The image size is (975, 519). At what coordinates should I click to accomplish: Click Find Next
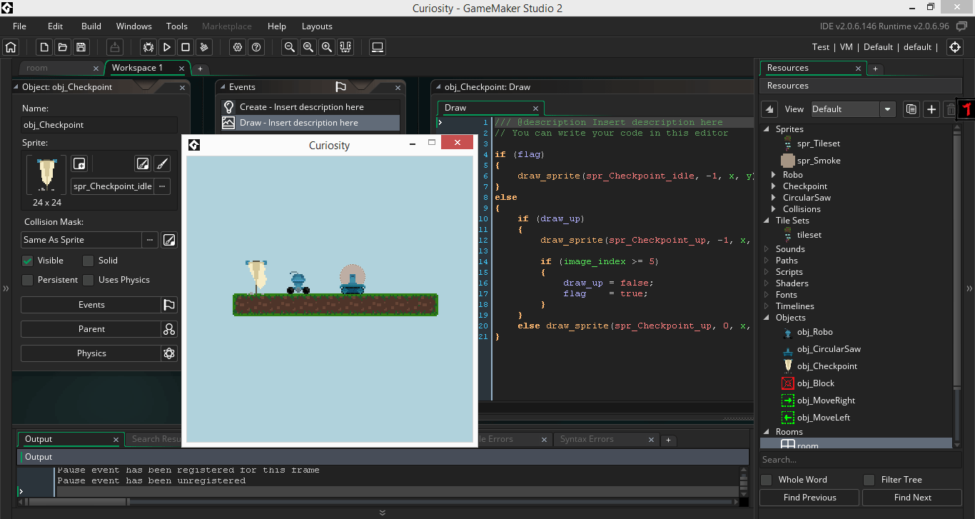point(912,498)
